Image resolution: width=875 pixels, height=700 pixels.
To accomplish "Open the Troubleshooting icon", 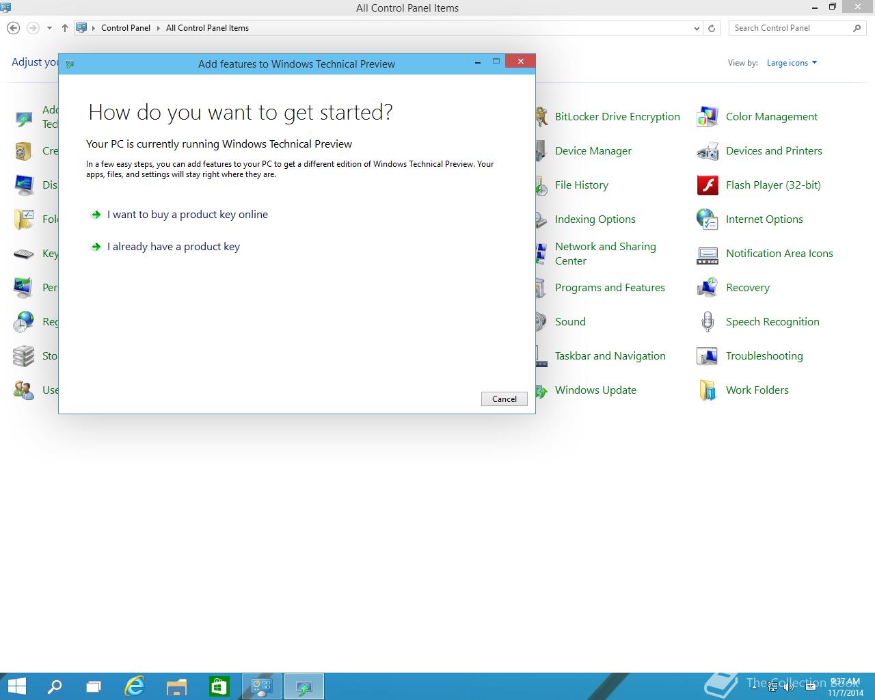I will (x=707, y=356).
